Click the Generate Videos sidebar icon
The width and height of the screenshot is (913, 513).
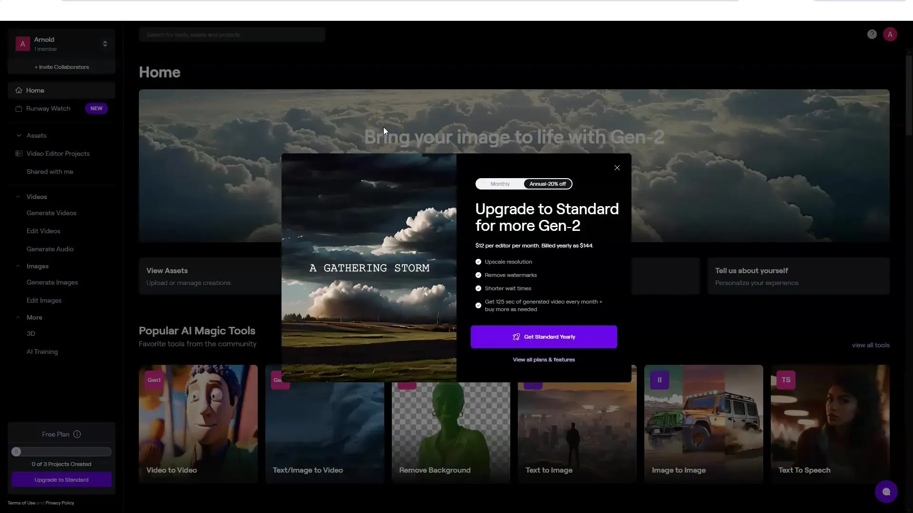51,213
